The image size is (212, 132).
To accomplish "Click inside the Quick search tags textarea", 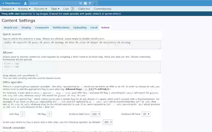I will coord(82,45).
